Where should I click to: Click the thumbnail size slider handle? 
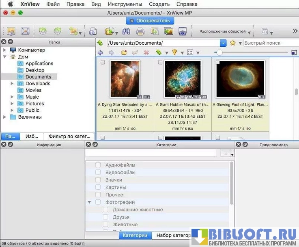(219, 52)
